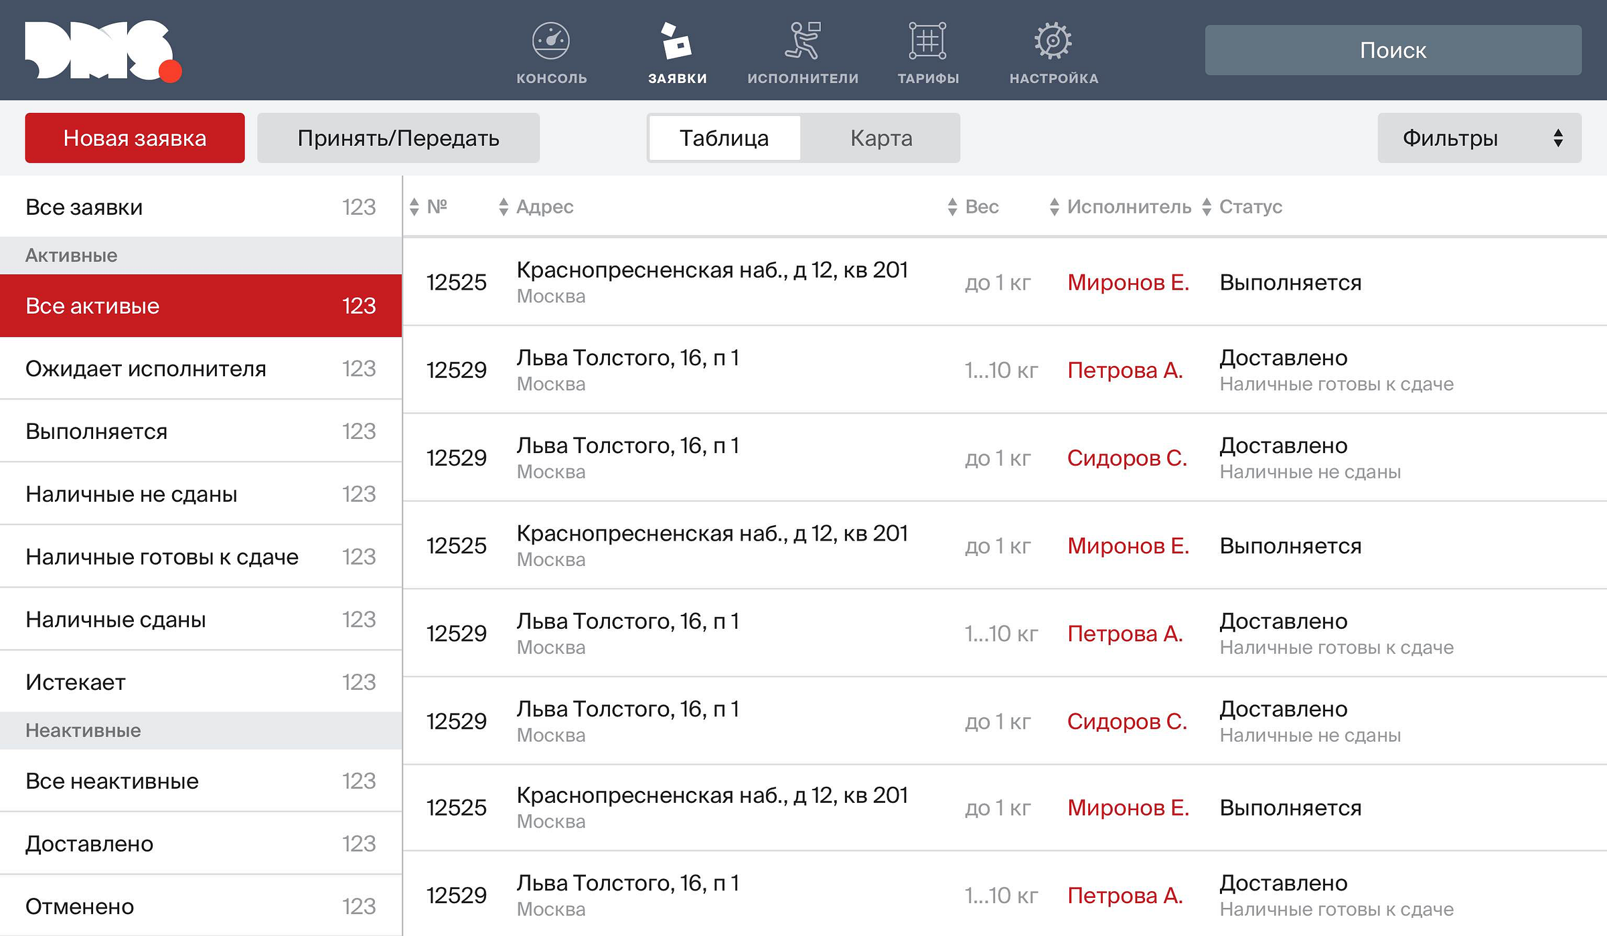The width and height of the screenshot is (1607, 936).
Task: Click the Адрес column header text
Action: tap(544, 207)
